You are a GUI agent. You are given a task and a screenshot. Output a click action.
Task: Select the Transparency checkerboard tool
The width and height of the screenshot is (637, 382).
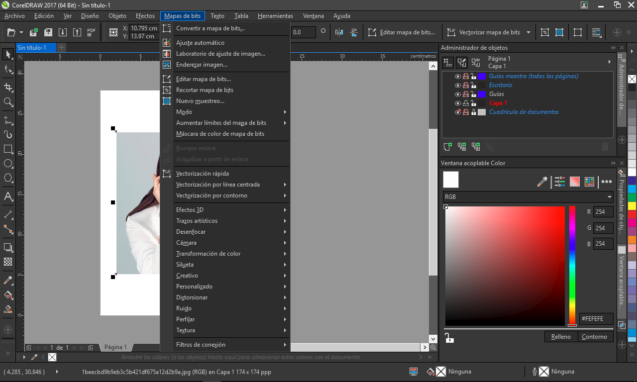tap(8, 262)
